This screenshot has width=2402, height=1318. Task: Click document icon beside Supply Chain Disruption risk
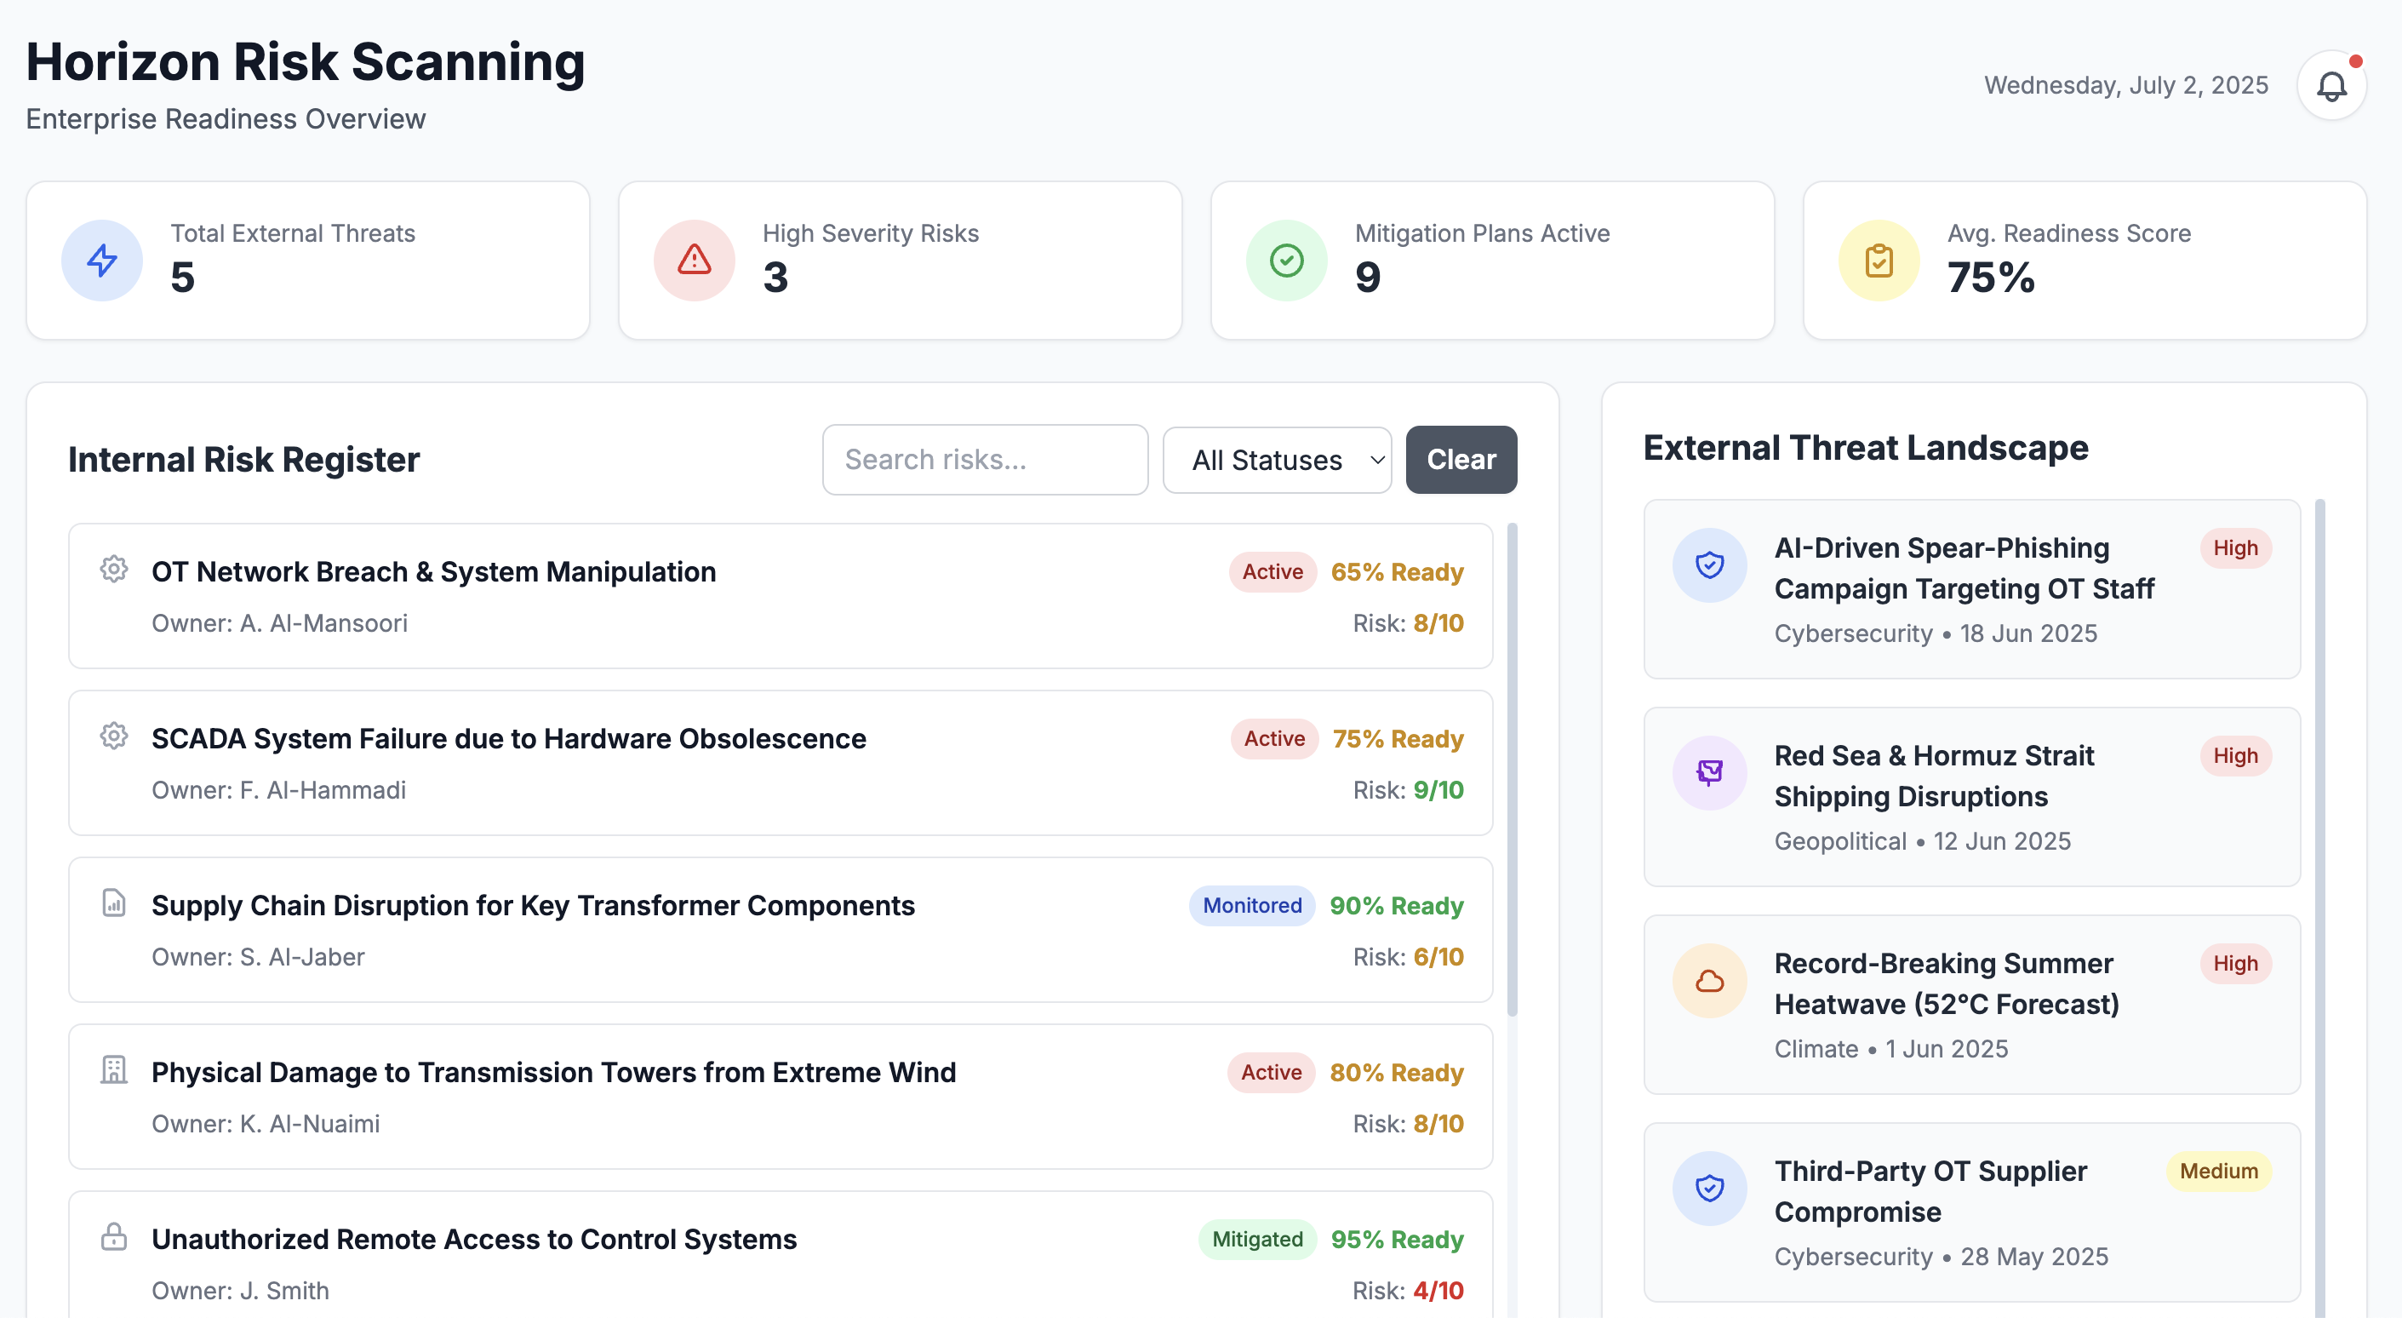(x=114, y=903)
